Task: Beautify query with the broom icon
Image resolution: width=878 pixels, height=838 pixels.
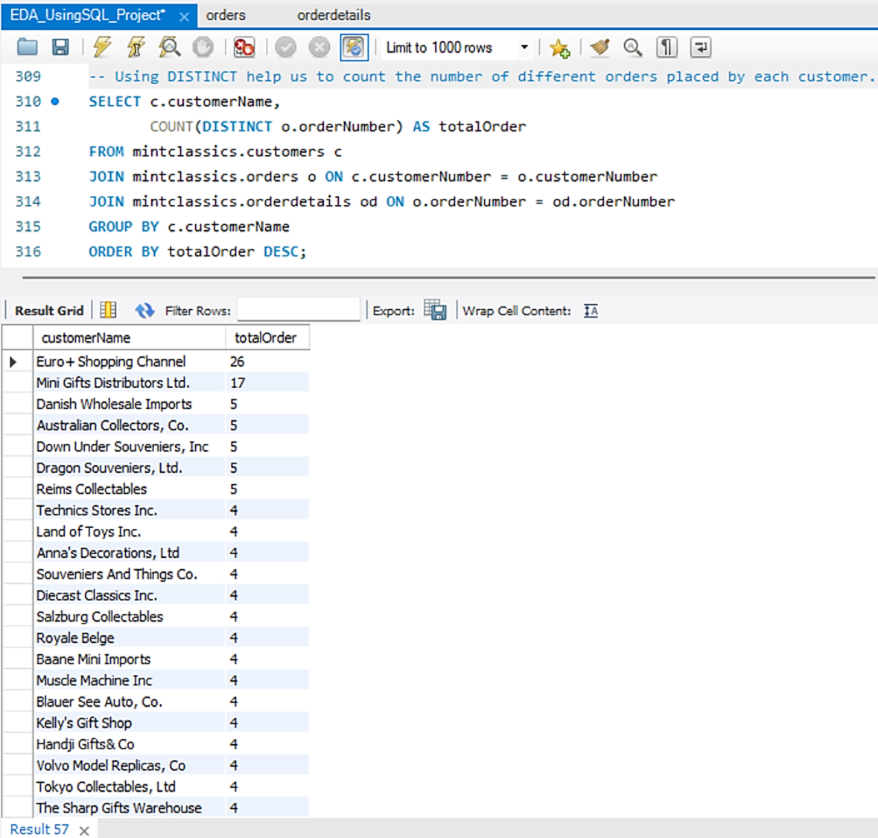Action: pos(599,47)
